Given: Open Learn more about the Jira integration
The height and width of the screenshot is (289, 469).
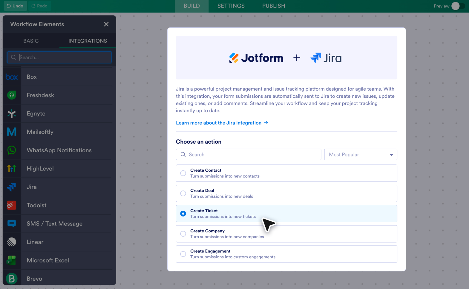Looking at the screenshot, I should point(222,123).
